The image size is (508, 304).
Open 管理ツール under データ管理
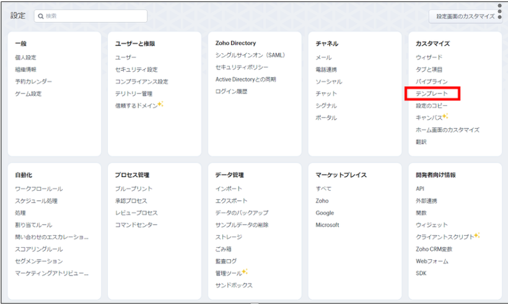pyautogui.click(x=229, y=273)
